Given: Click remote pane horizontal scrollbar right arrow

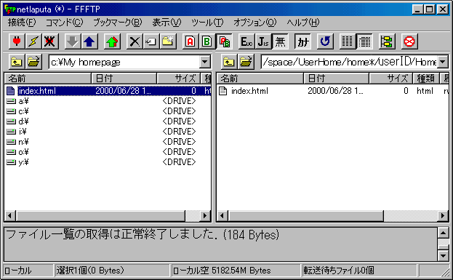Looking at the screenshot, I should click(x=443, y=215).
